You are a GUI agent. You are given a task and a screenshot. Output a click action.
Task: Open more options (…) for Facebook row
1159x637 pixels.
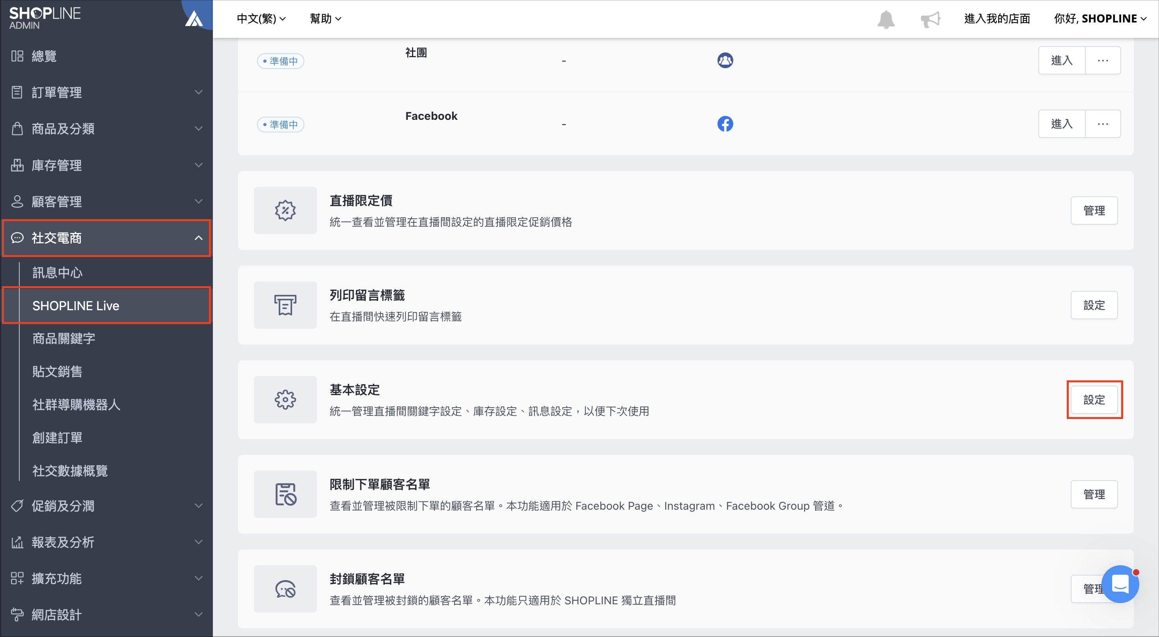coord(1103,124)
